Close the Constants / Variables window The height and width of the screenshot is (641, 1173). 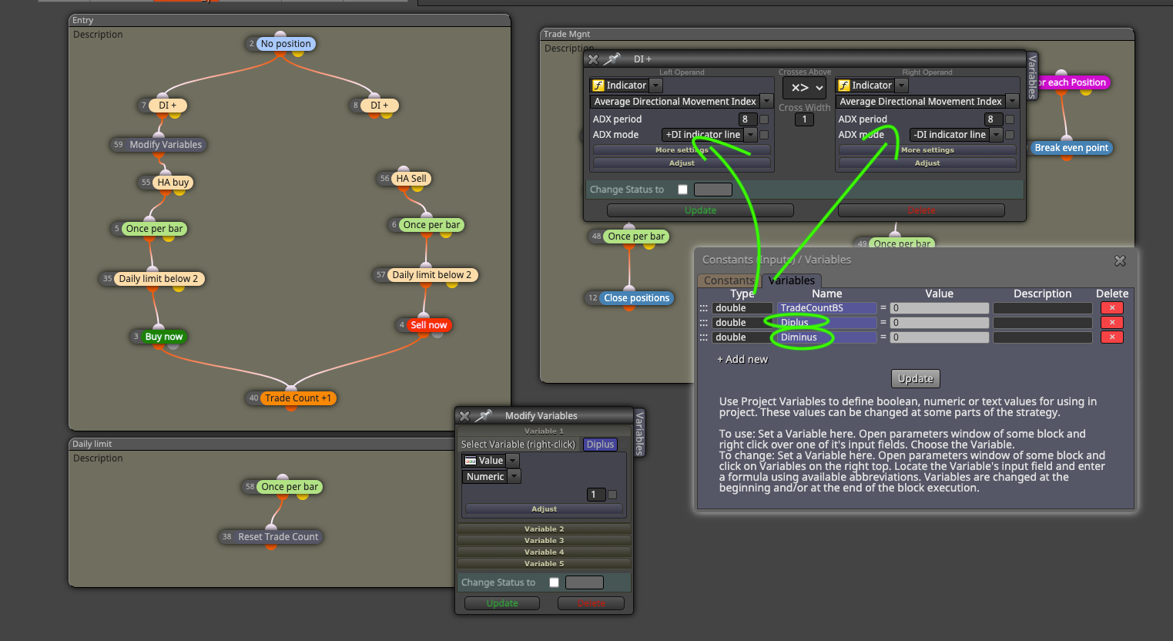(1120, 260)
